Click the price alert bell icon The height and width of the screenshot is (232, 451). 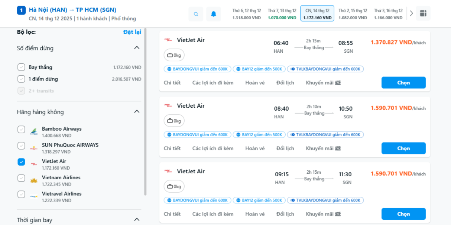214,14
